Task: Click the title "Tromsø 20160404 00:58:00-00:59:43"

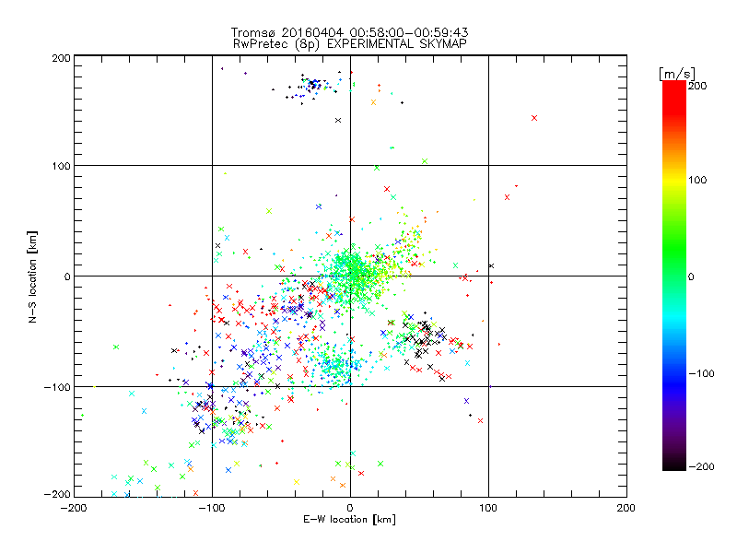Action: (x=349, y=32)
